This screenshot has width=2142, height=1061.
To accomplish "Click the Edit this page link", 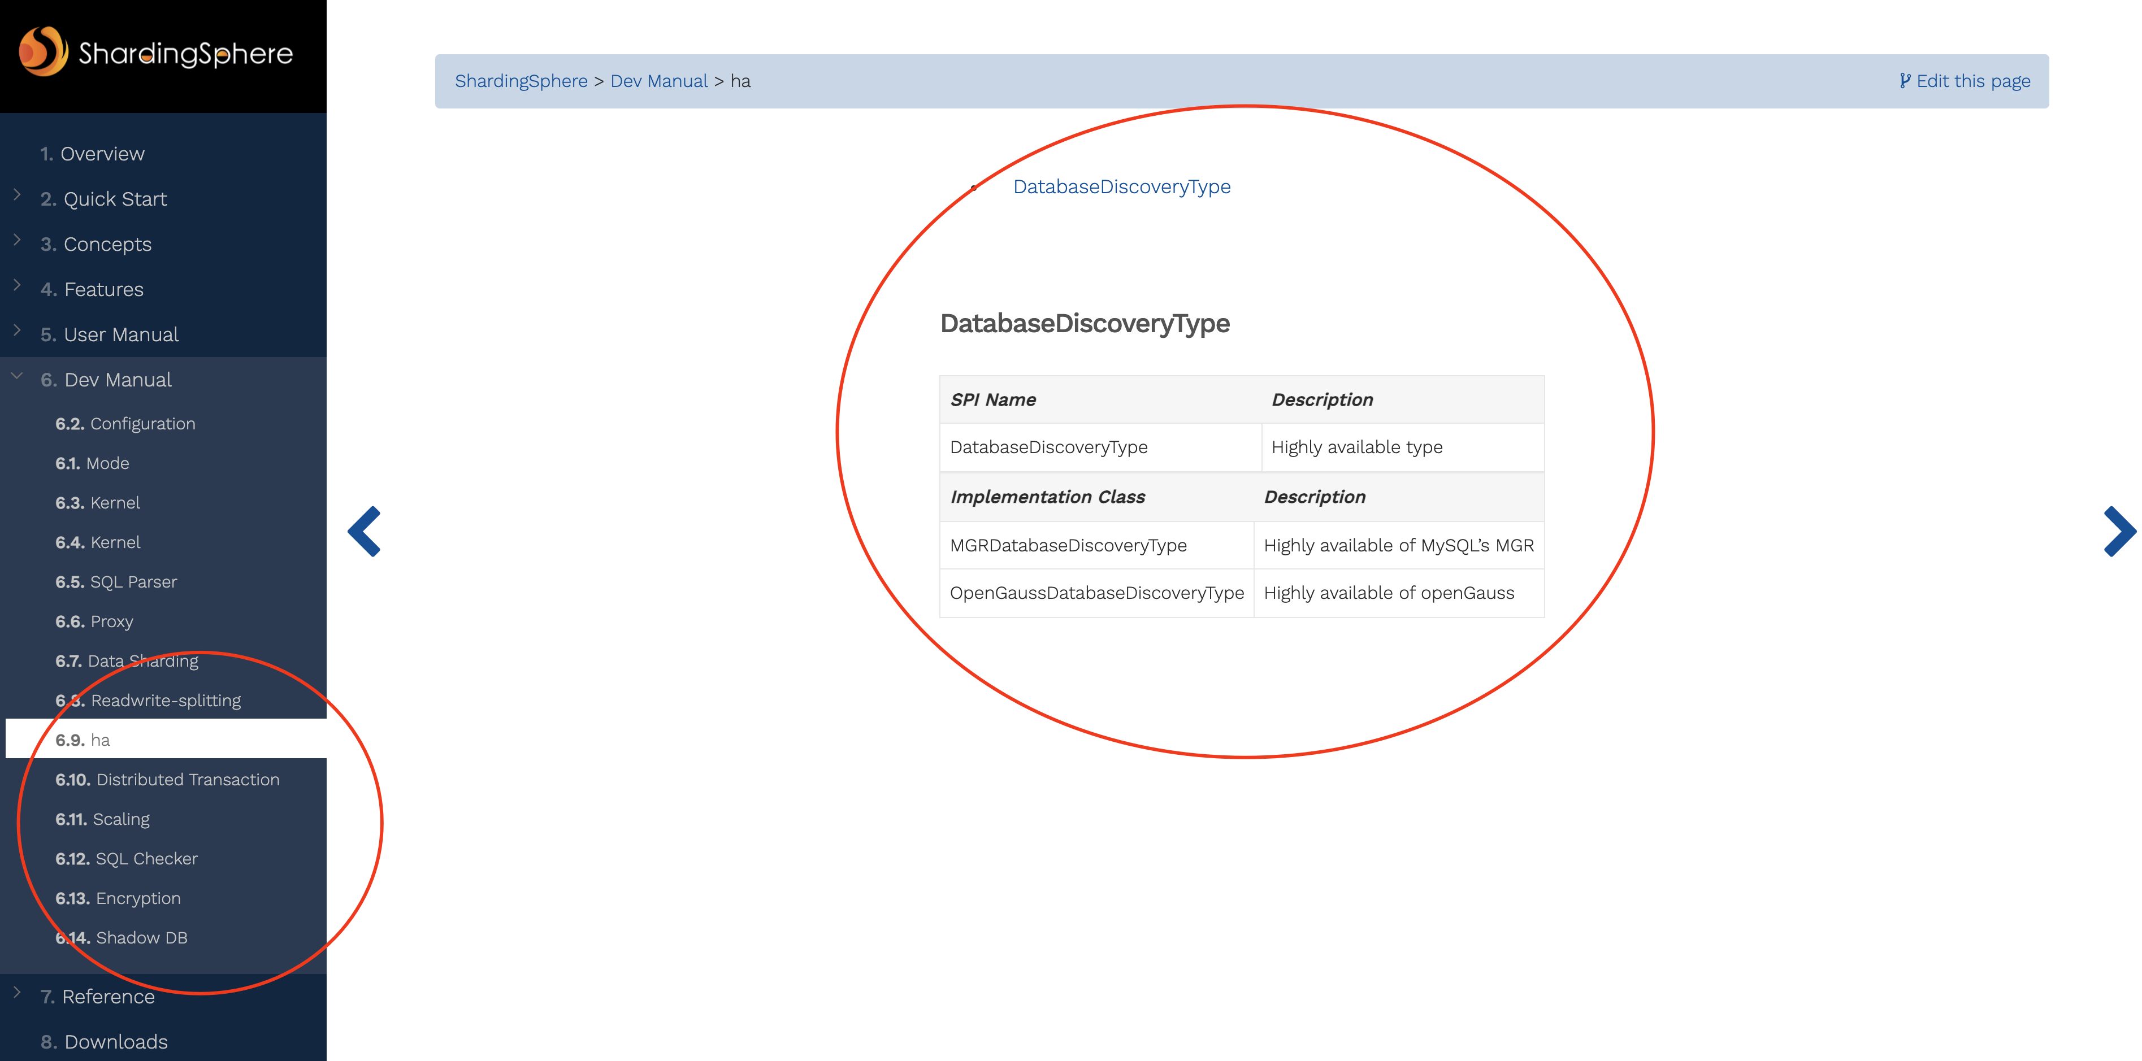I will [1965, 81].
